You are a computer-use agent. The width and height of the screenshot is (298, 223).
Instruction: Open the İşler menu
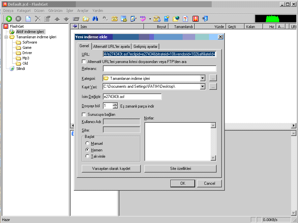[x=70, y=11]
